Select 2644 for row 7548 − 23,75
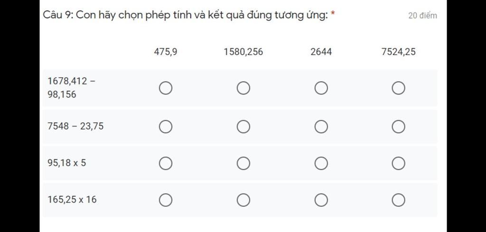 tap(321, 126)
